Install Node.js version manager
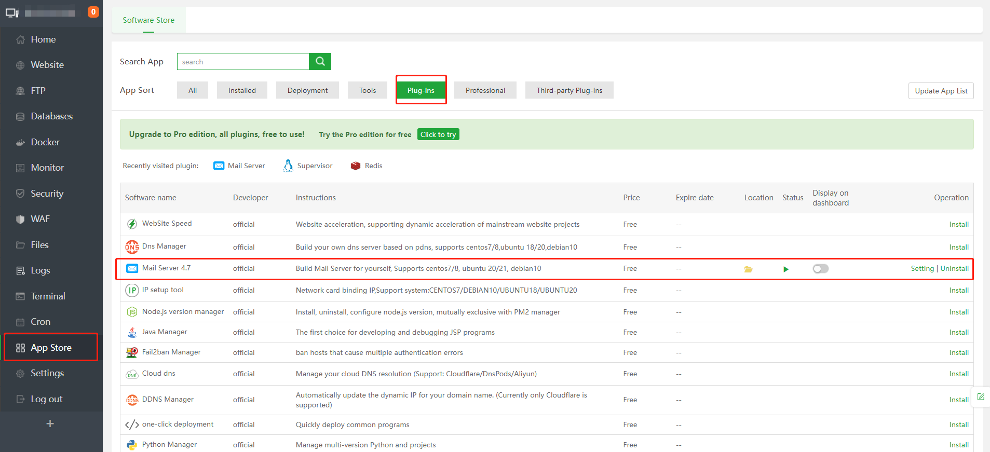The image size is (990, 452). tap(959, 312)
